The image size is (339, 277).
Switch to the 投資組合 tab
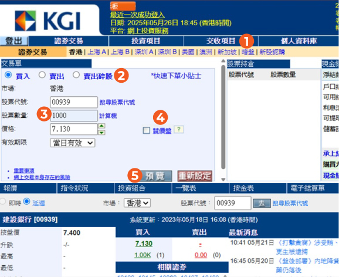click(143, 188)
